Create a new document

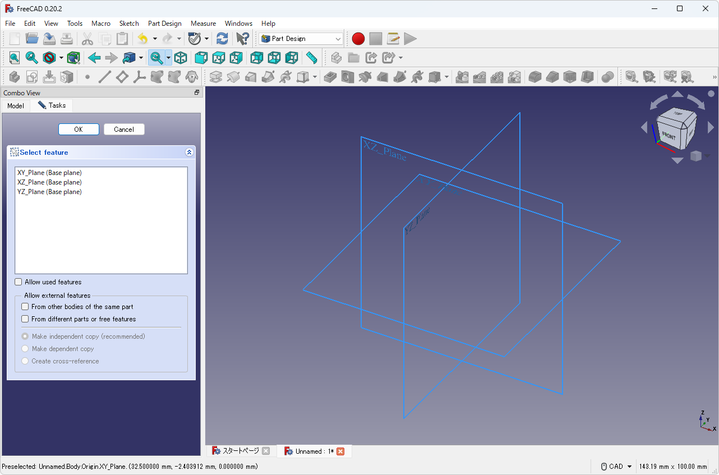coord(15,39)
